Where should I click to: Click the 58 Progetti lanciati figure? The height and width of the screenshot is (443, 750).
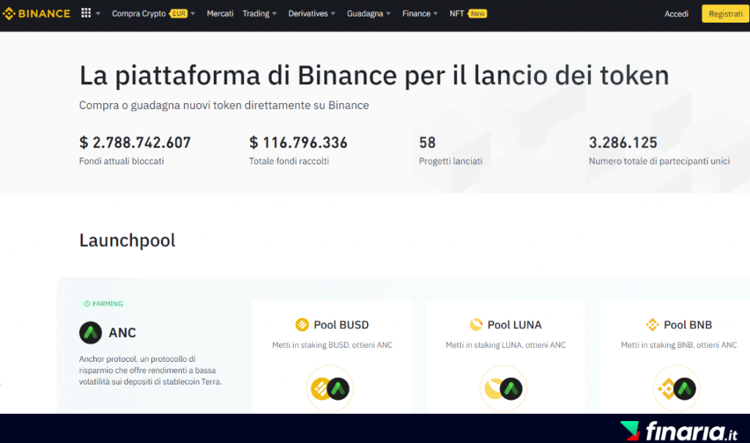[427, 143]
